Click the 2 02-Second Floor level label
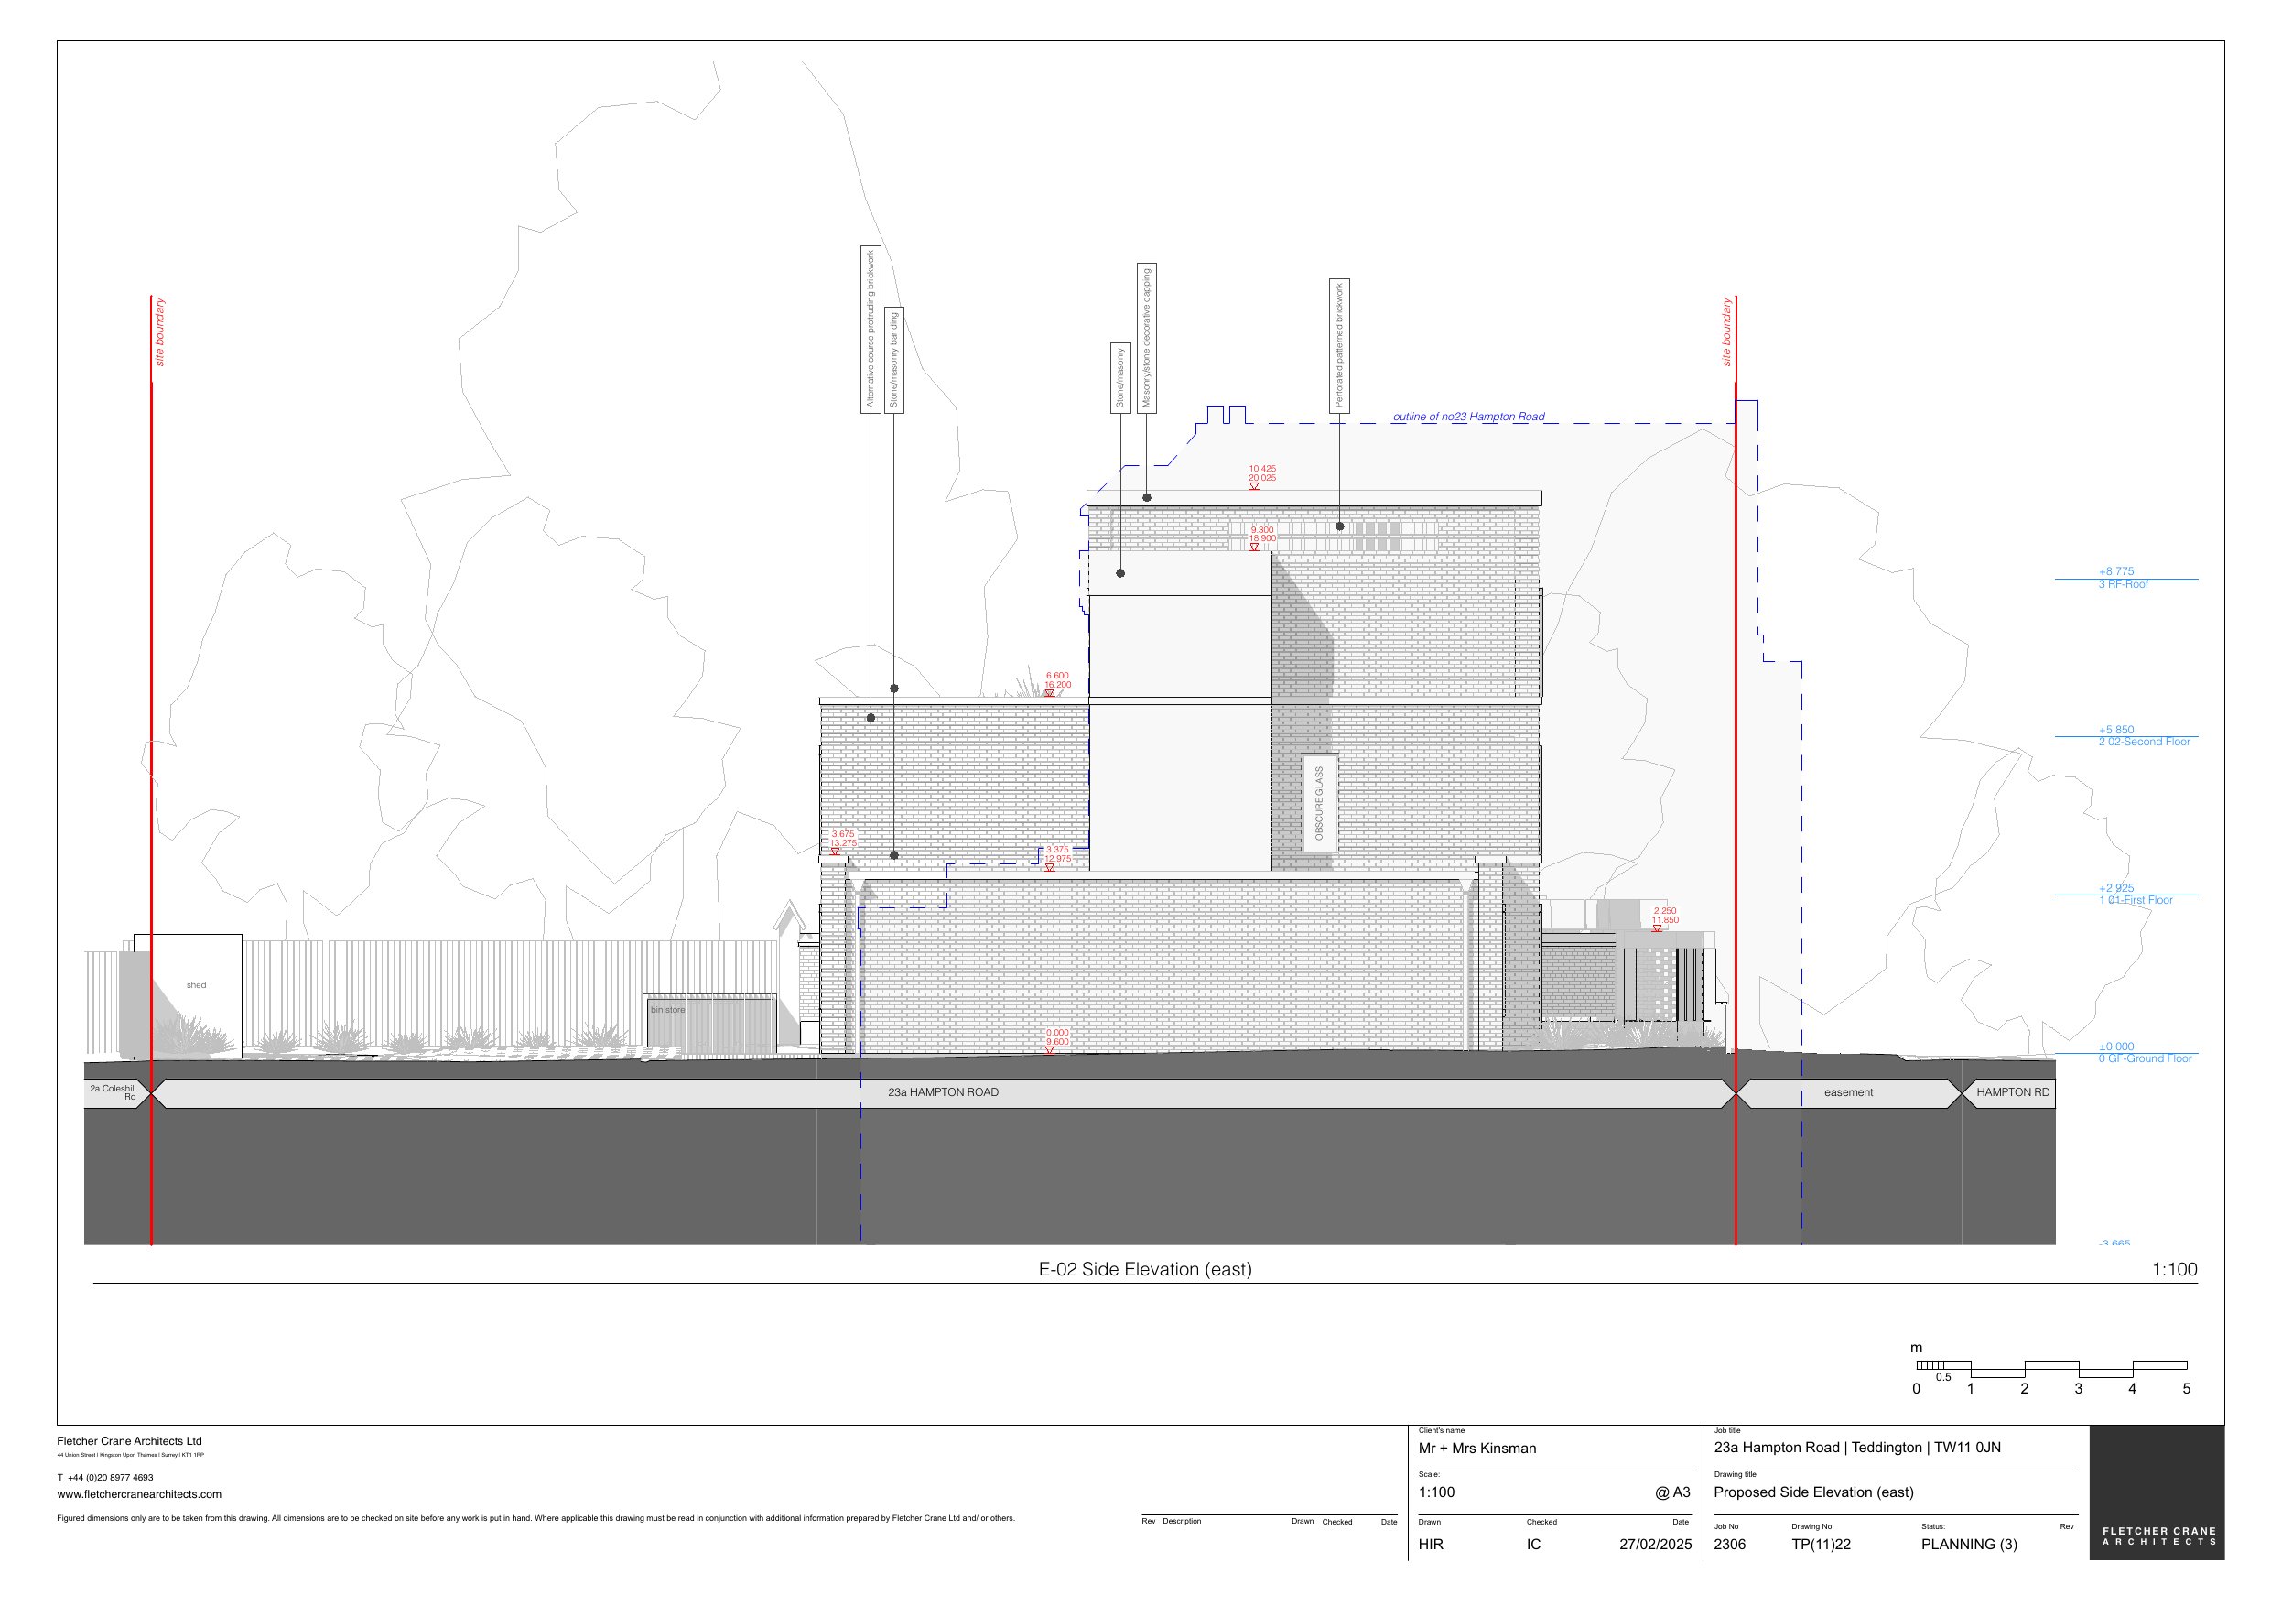 pos(2144,743)
